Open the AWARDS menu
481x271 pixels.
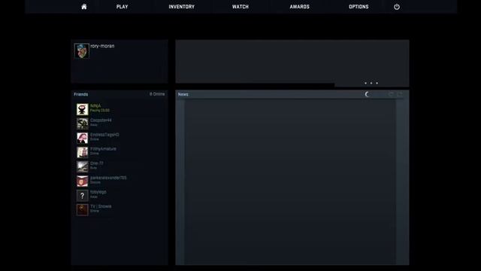(299, 7)
